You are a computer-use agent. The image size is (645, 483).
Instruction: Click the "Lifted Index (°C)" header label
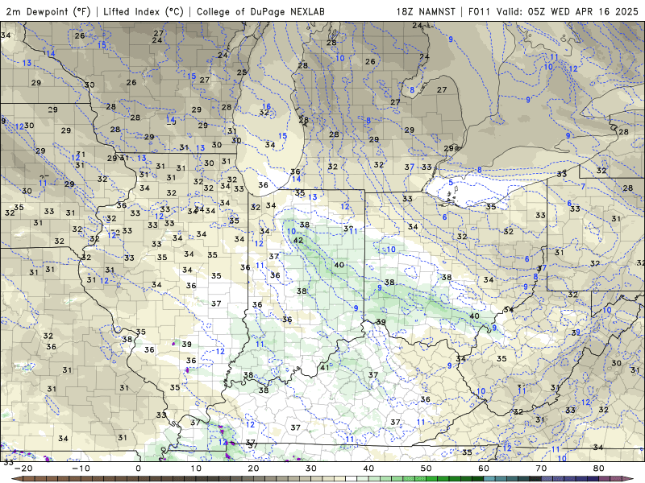pos(144,11)
